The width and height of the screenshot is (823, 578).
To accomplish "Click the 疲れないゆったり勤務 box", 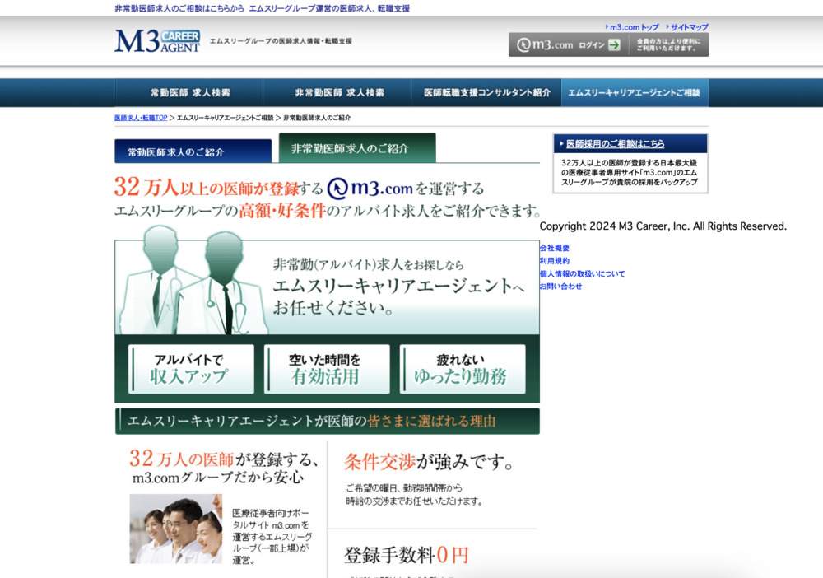I will [x=463, y=369].
